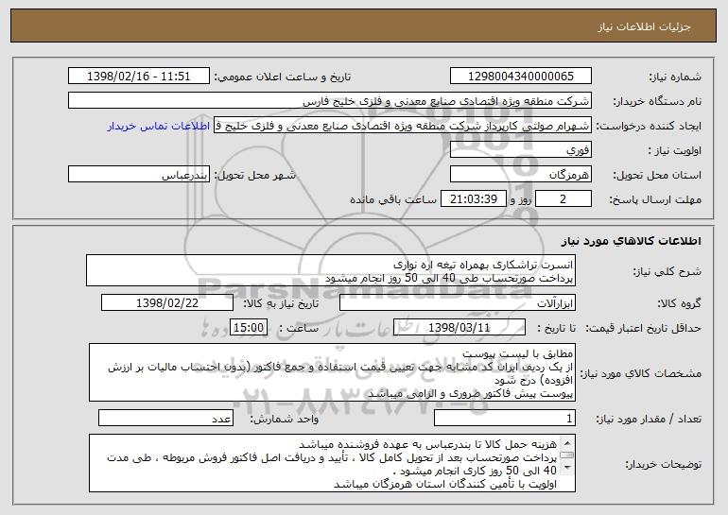Click the need number field 1298004340000065
Screen dimensions: 728x515
(520, 77)
